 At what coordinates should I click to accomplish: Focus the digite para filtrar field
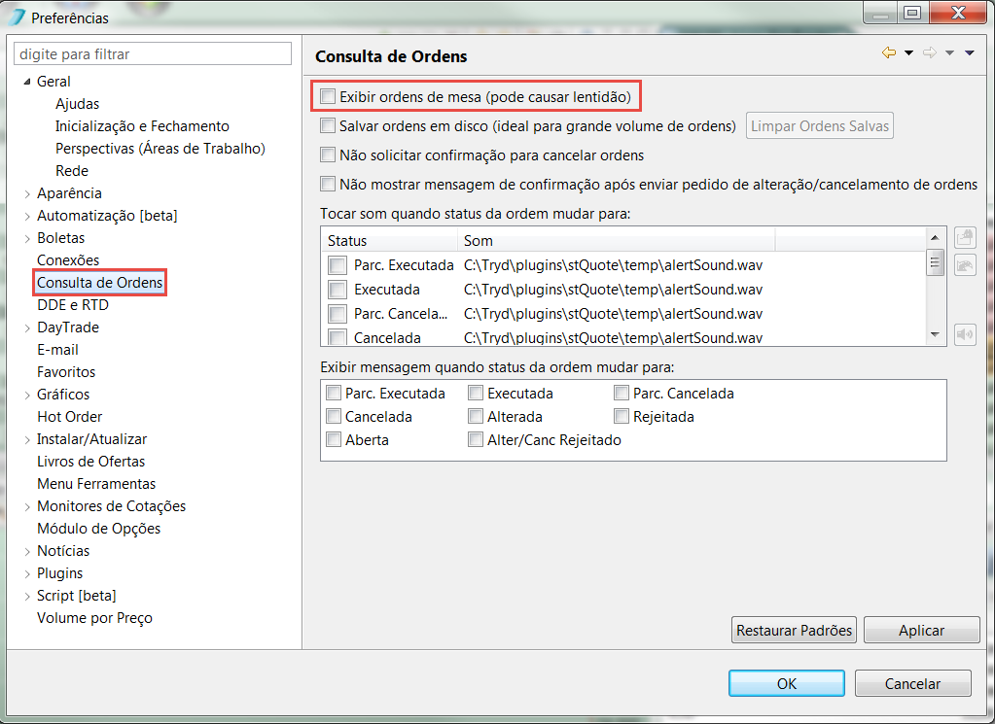tap(153, 53)
